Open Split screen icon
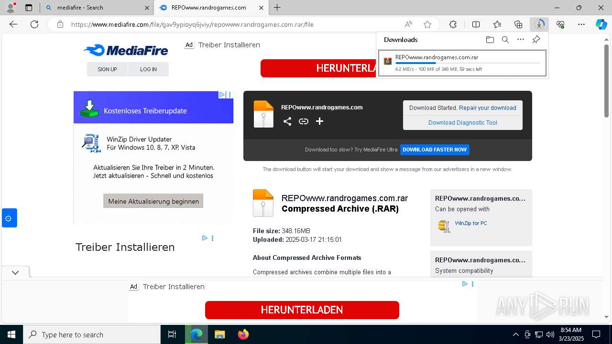 pyautogui.click(x=476, y=24)
